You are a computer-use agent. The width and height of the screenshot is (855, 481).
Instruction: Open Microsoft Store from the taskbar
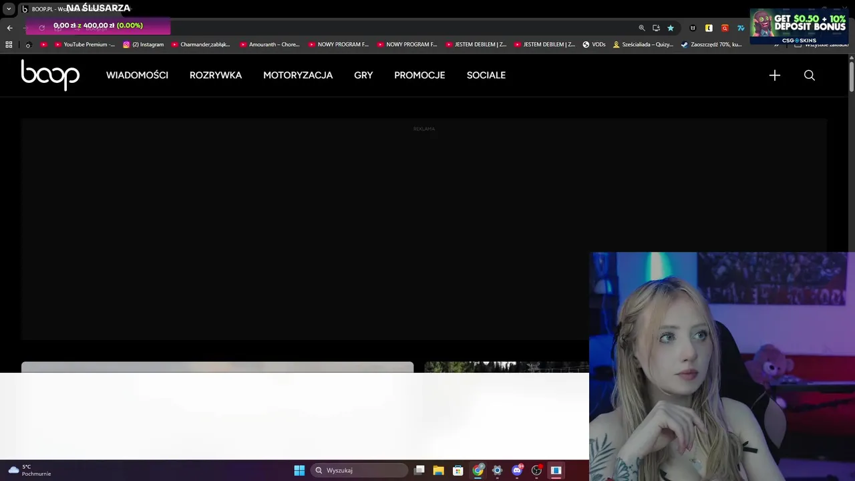pyautogui.click(x=458, y=470)
